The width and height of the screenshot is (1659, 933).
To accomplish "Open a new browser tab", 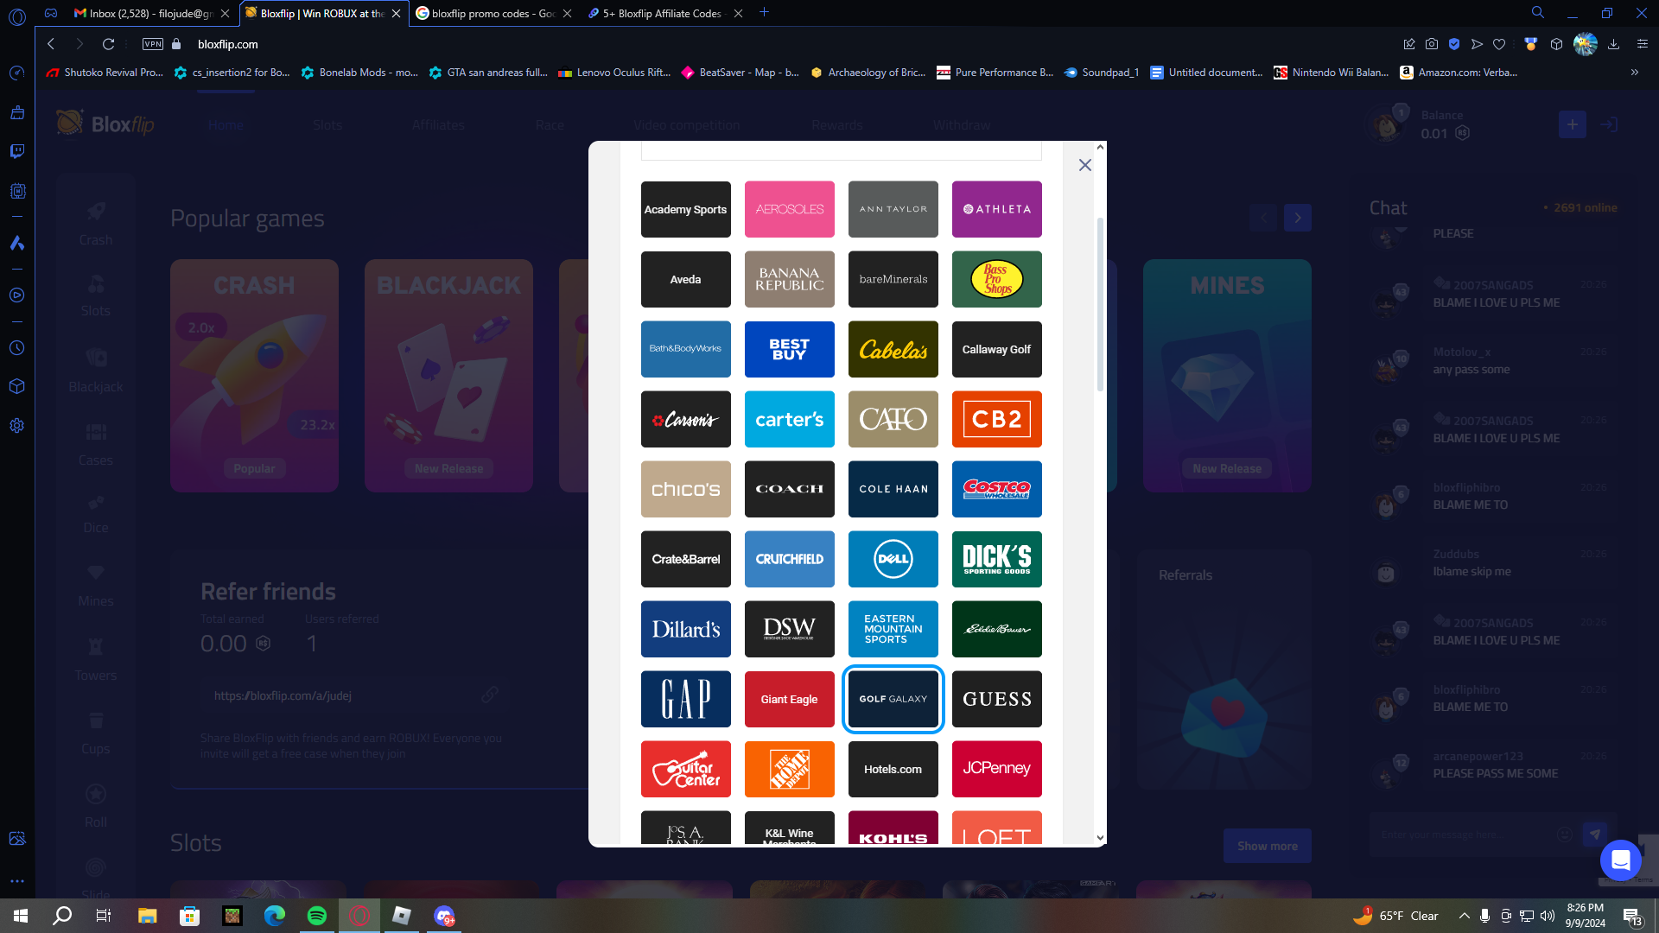I will pyautogui.click(x=764, y=12).
